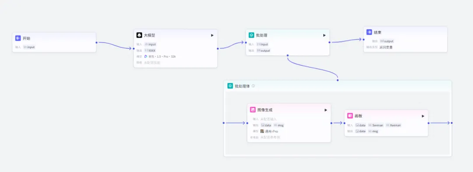The width and height of the screenshot is (473, 172).
Task: Click the 批处理体 container's left inner port
Action: click(224, 123)
